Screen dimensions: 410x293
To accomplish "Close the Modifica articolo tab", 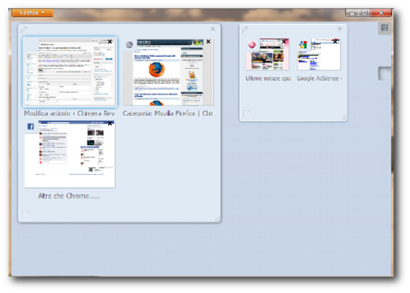I will tap(110, 41).
